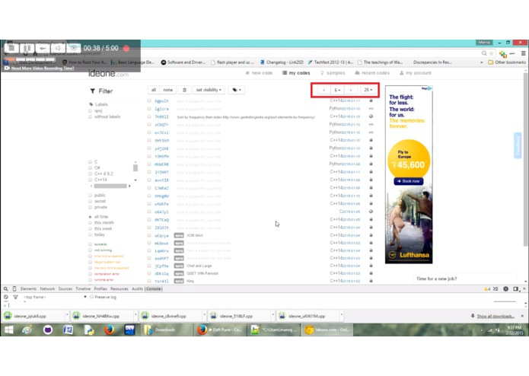The height and width of the screenshot is (376, 529).
Task: Open the samples tab
Action: (x=333, y=73)
